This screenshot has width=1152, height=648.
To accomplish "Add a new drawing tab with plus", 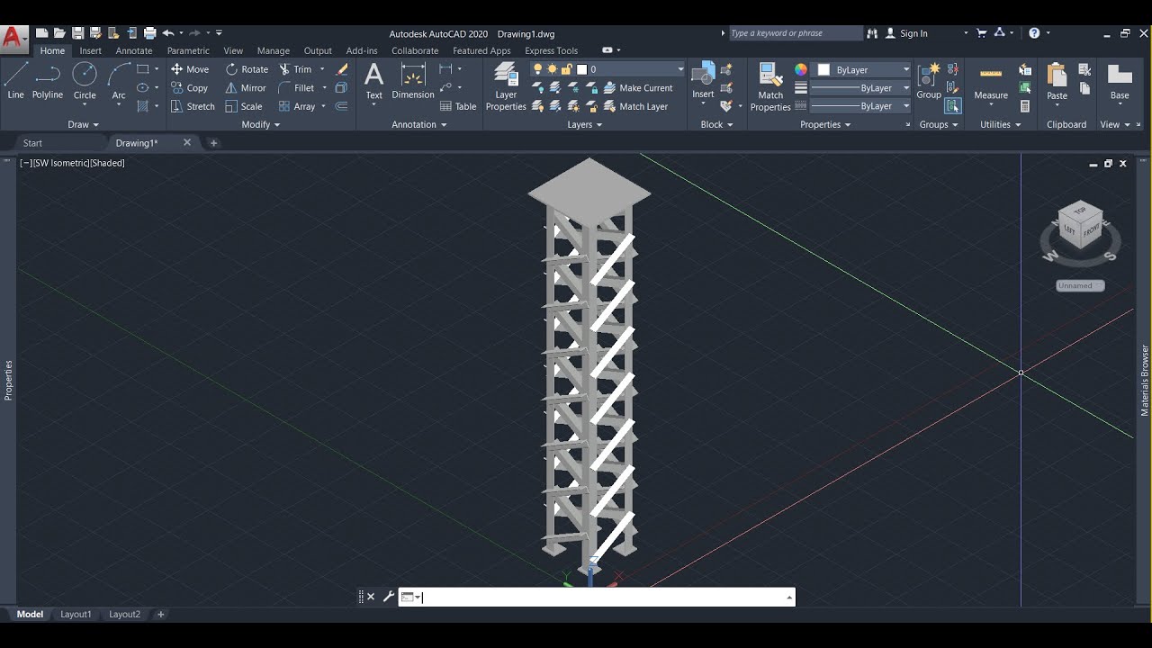I will [213, 142].
